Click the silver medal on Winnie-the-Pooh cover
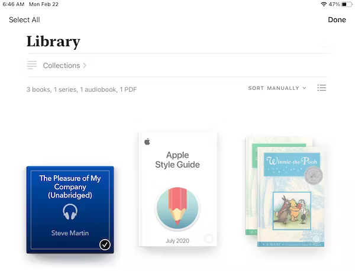Image resolution: width=355 pixels, height=271 pixels. [x=312, y=175]
